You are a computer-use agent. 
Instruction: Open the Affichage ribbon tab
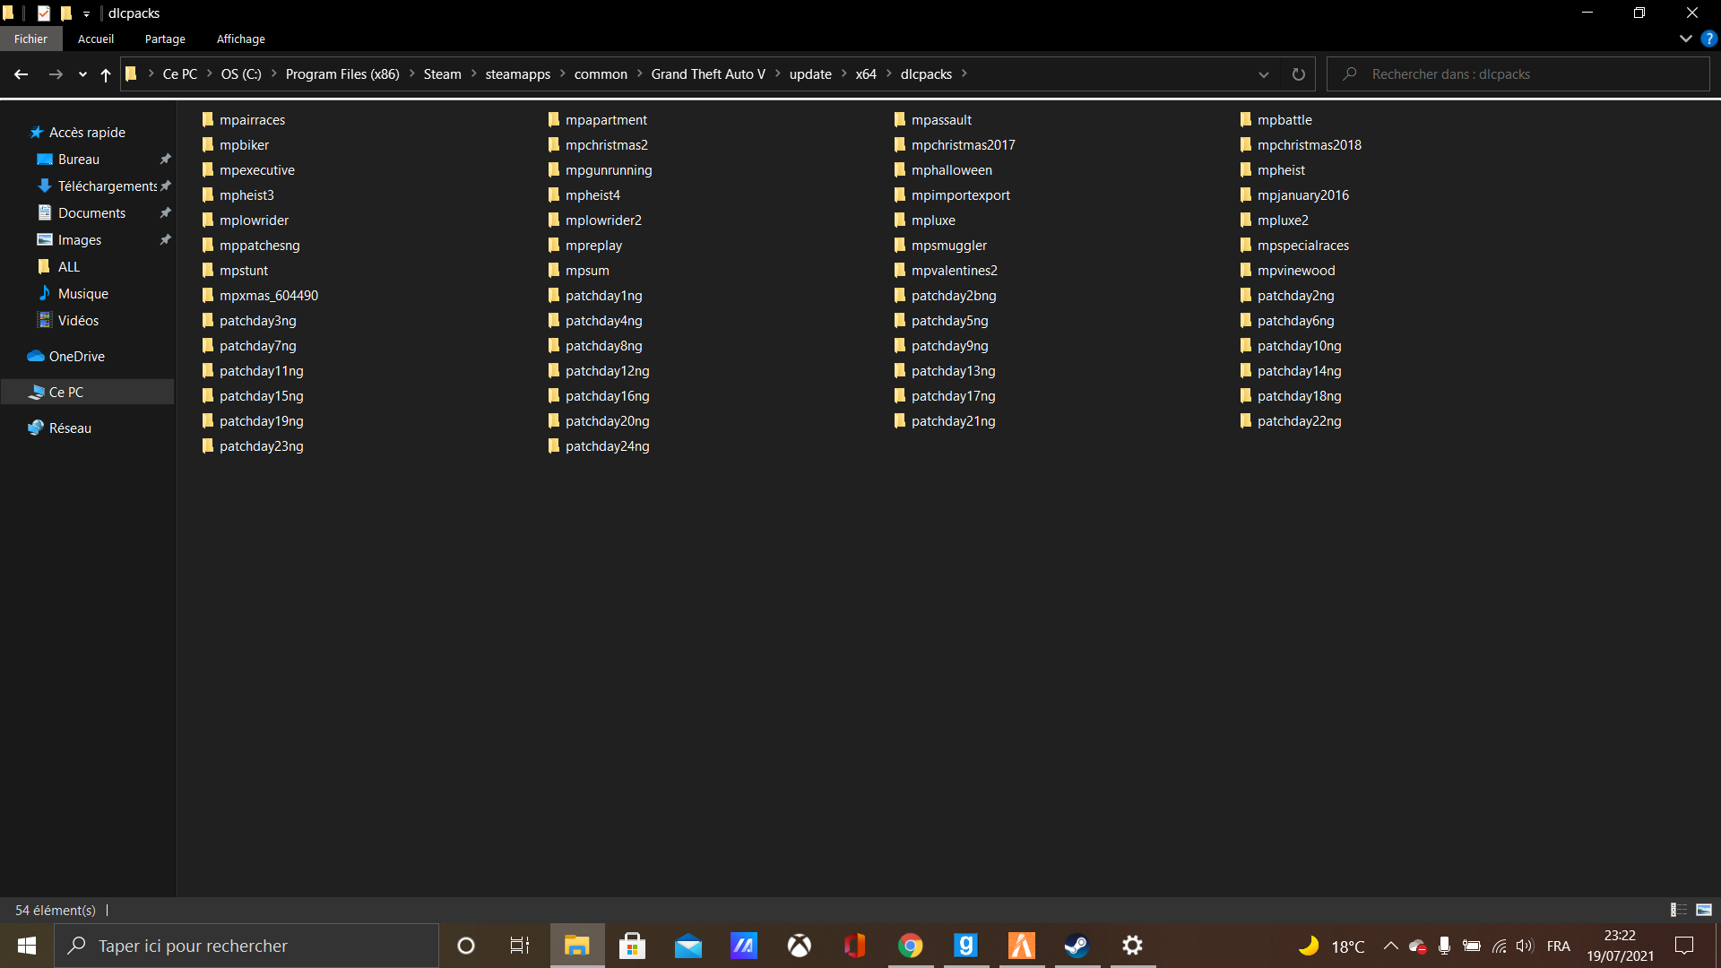click(x=240, y=39)
